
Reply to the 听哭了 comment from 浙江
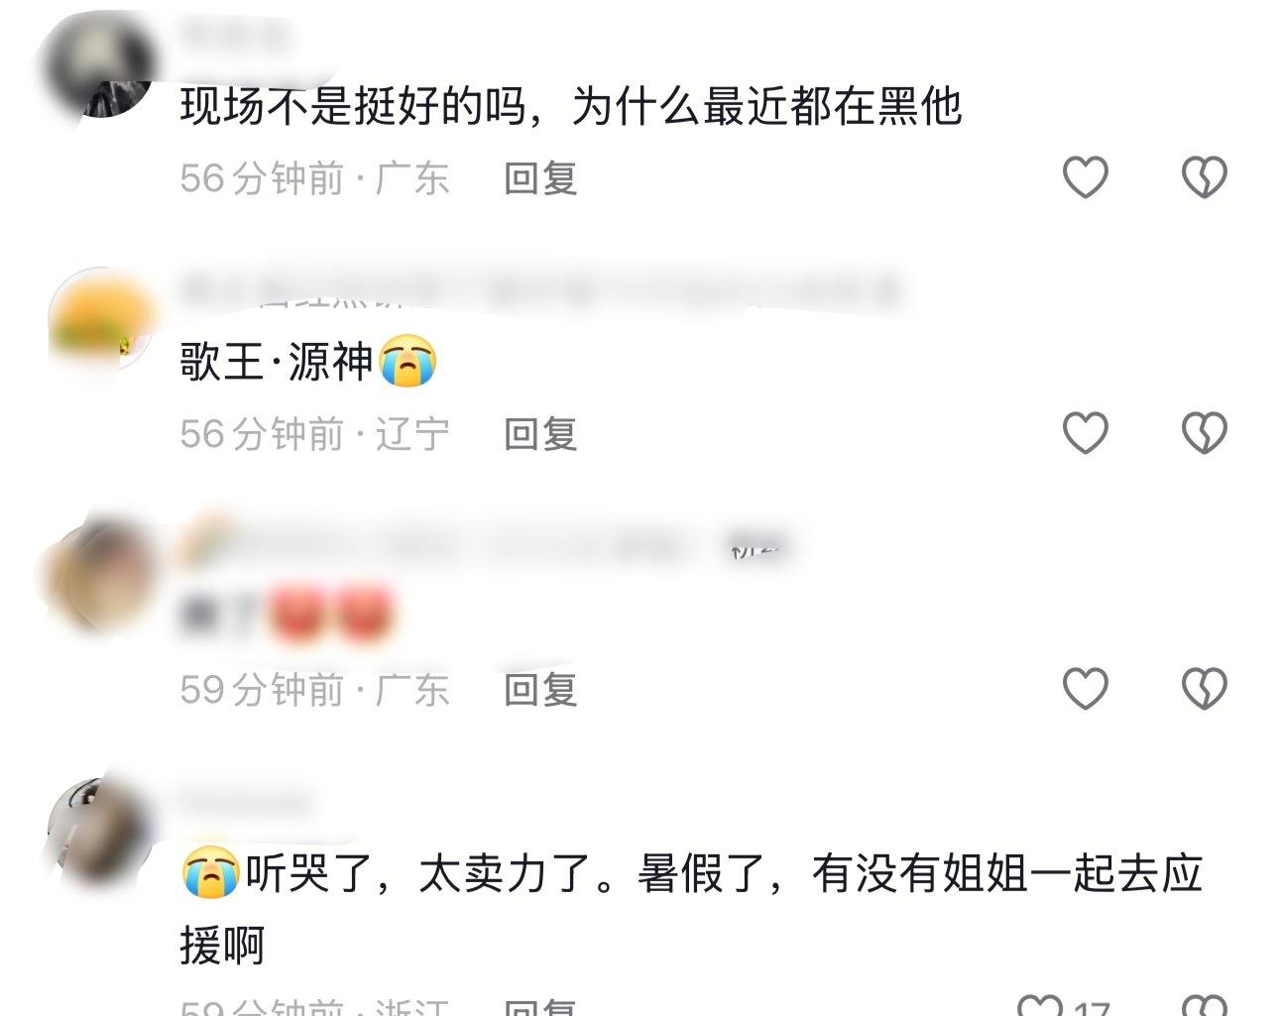coord(540,1006)
